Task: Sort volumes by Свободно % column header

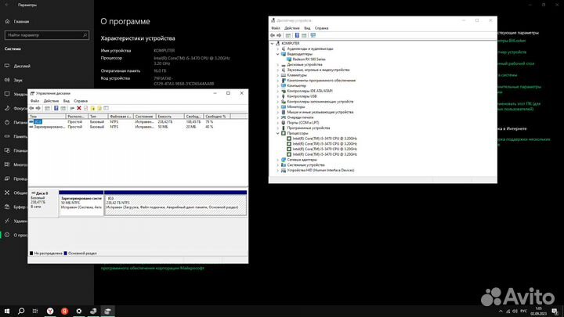Action: coord(217,117)
